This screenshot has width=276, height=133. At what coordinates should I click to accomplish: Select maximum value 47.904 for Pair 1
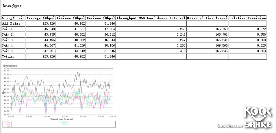110,29
